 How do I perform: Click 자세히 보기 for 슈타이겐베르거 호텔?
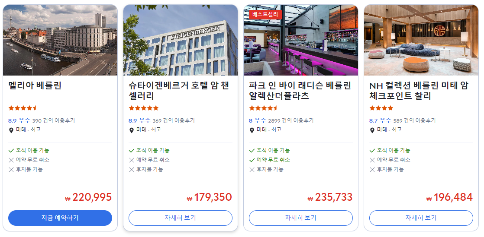tap(181, 218)
